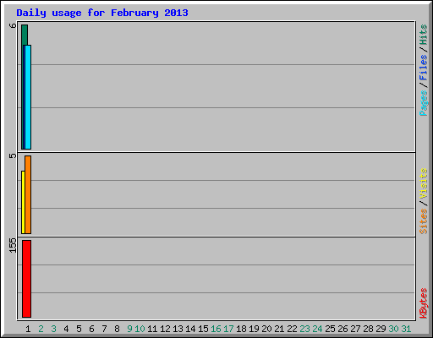Select day 15 on the x-axis
The height and width of the screenshot is (338, 433).
coord(203,329)
